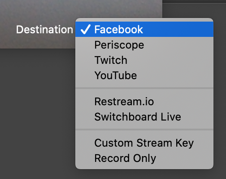Screen dimensions: 226x179
Task: Click the divider below Switchboard Live
Action: click(x=144, y=130)
